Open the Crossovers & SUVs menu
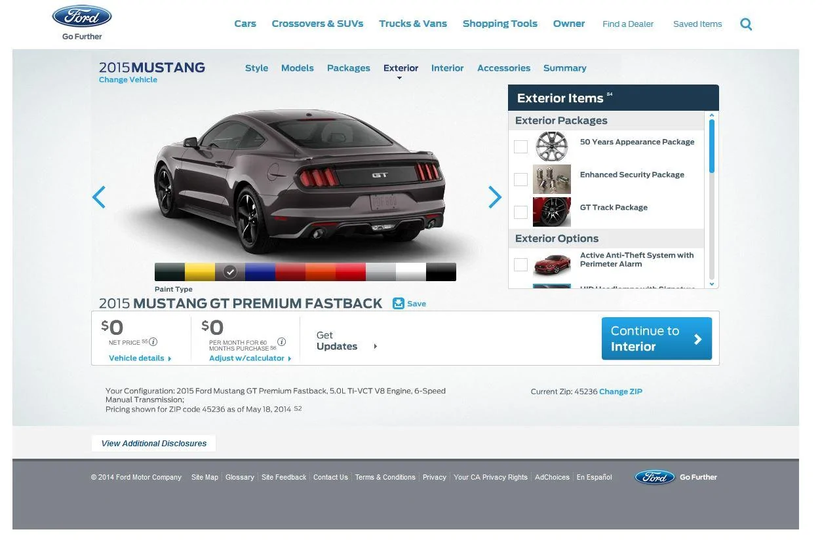The height and width of the screenshot is (557, 822). click(317, 24)
